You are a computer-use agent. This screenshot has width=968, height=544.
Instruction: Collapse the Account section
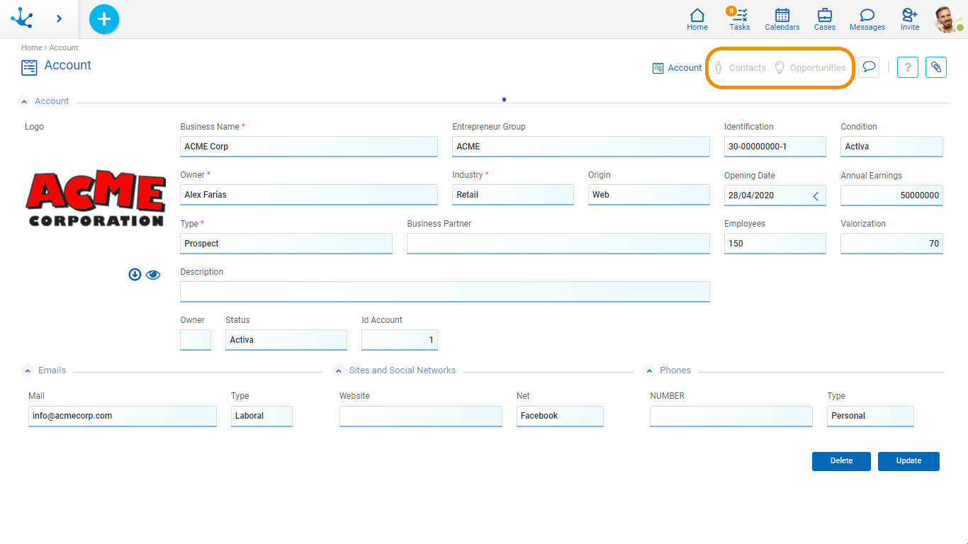click(x=24, y=102)
